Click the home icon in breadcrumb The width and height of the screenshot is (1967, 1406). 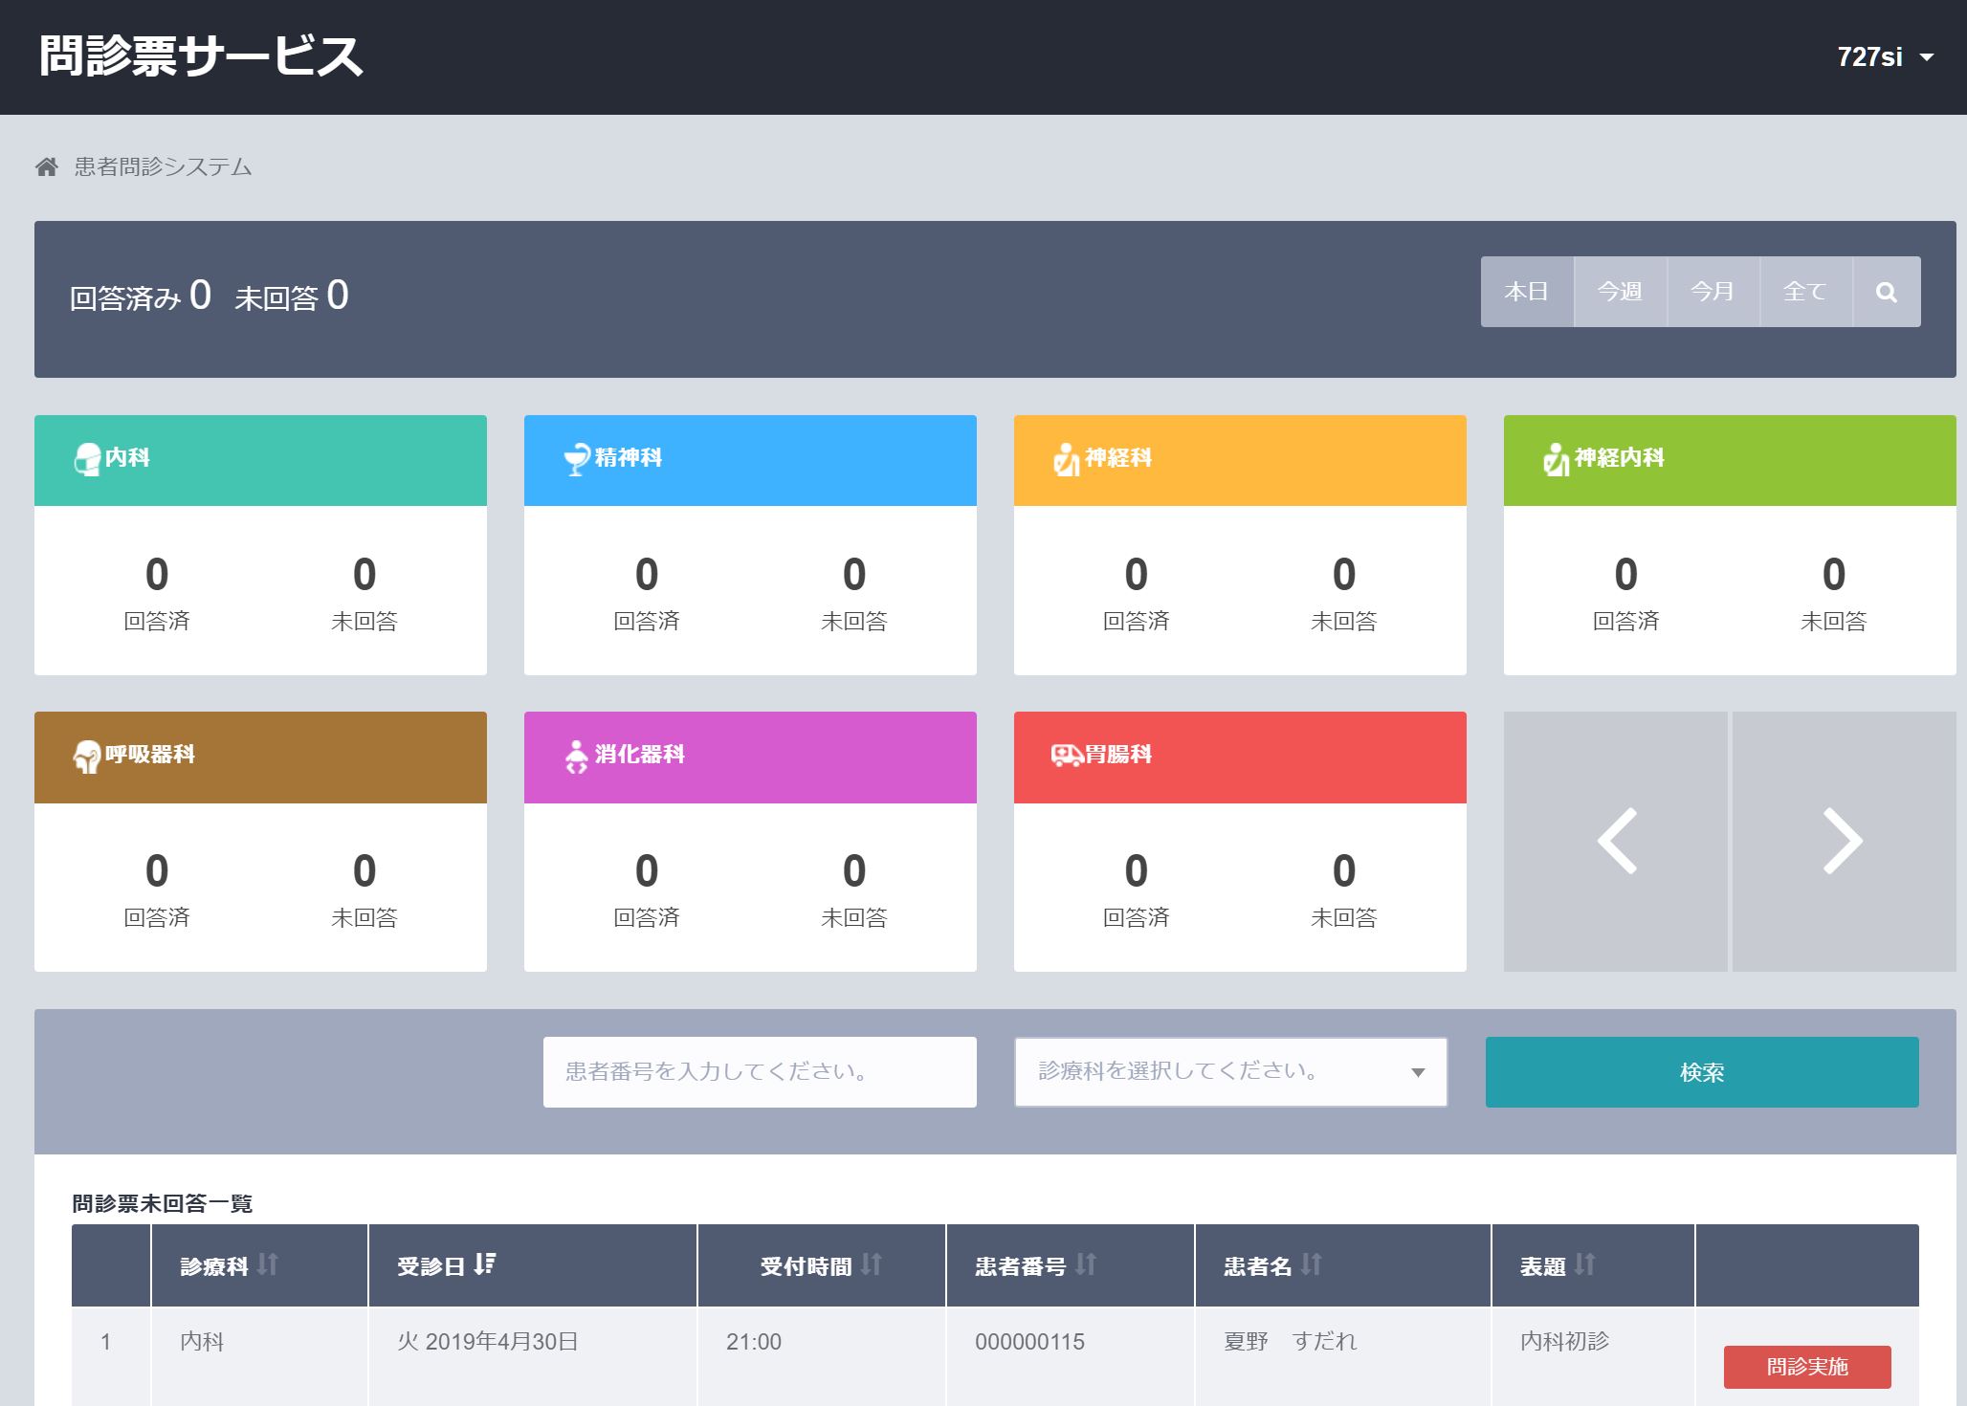47,167
